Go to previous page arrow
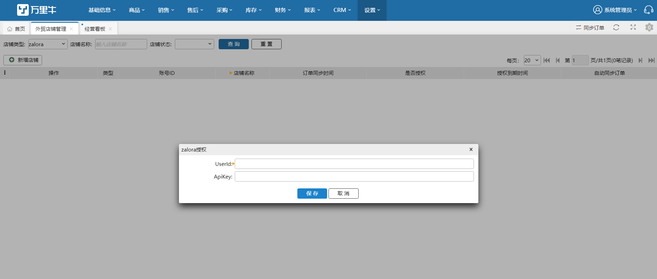This screenshot has width=657, height=279. 558,60
